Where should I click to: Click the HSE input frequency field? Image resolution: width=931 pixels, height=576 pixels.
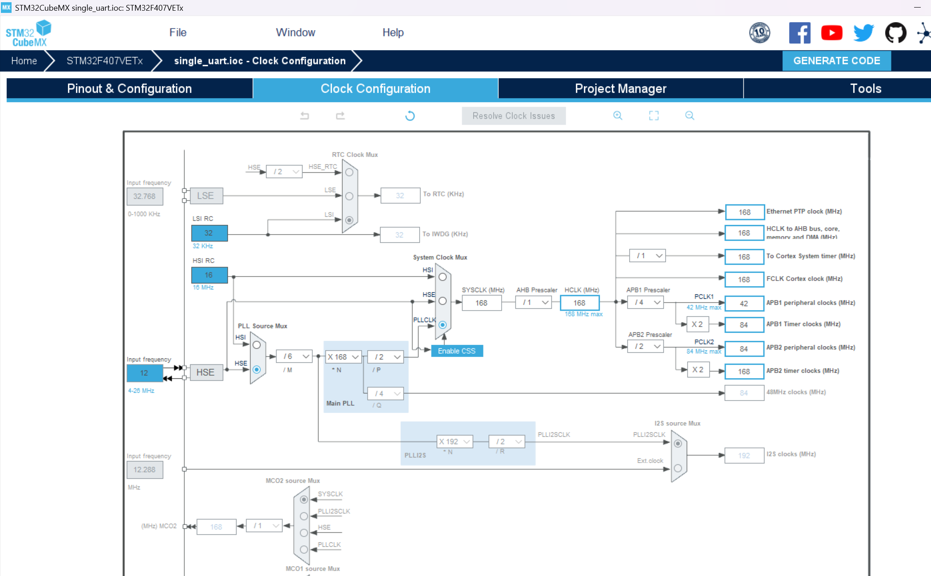144,373
